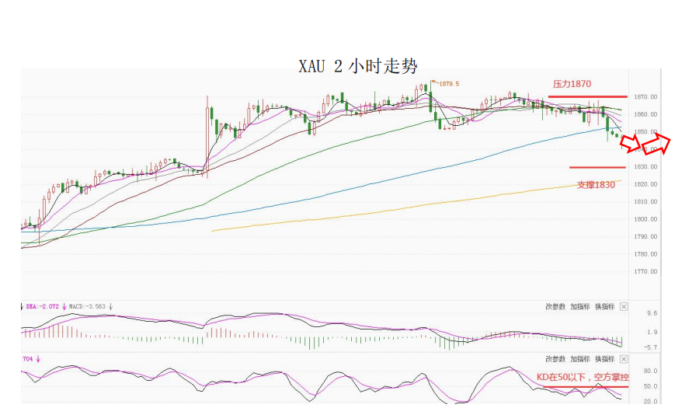Close the MACD indicator panel

pos(623,307)
